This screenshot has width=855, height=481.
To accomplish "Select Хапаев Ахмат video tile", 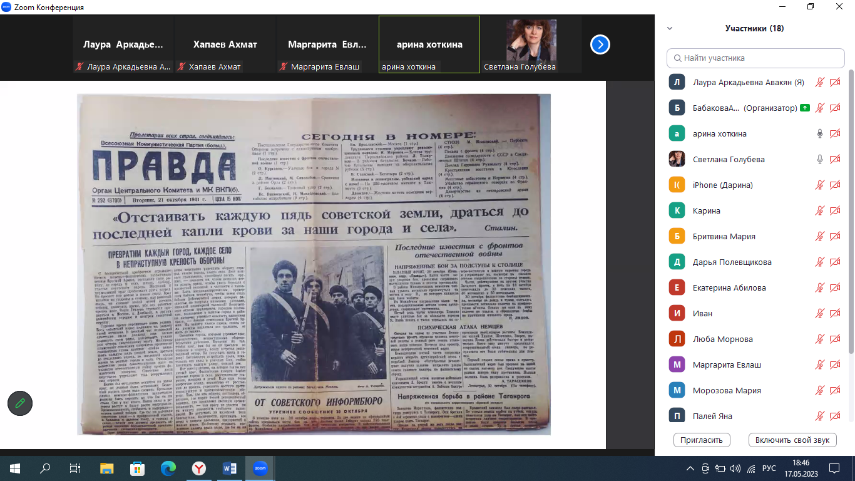I will (x=225, y=44).
